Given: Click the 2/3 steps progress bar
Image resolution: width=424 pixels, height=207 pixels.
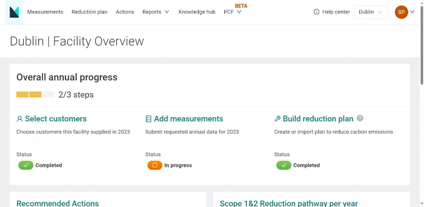Looking at the screenshot, I should (x=35, y=94).
